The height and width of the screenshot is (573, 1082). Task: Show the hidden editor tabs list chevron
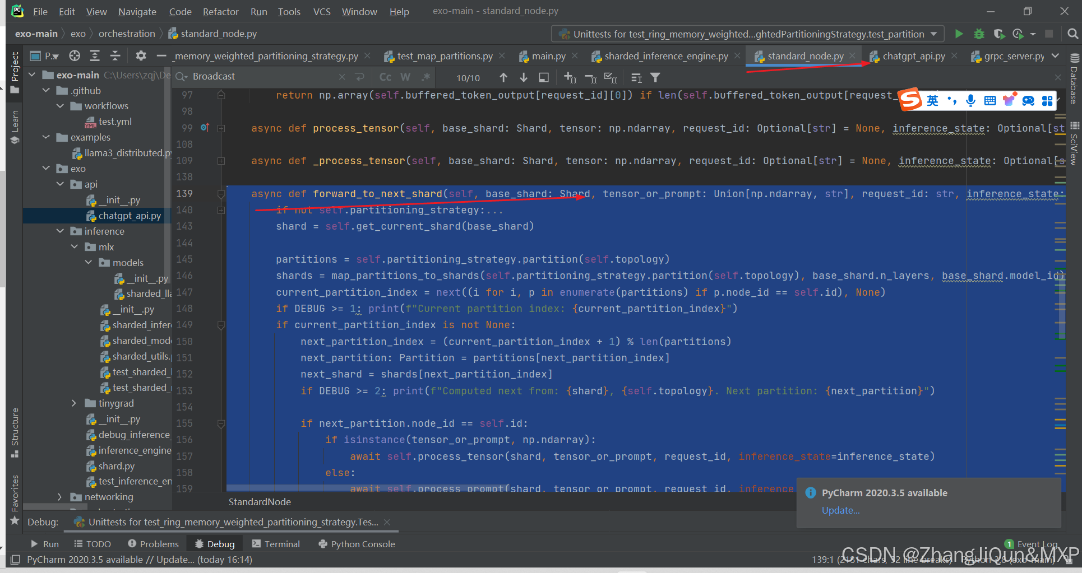[1055, 55]
